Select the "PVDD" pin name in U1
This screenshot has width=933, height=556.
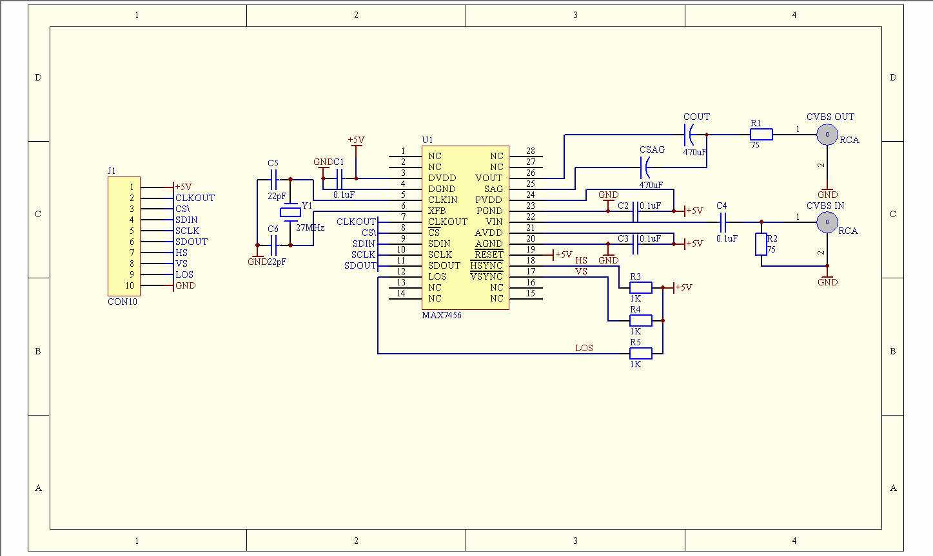click(x=489, y=200)
